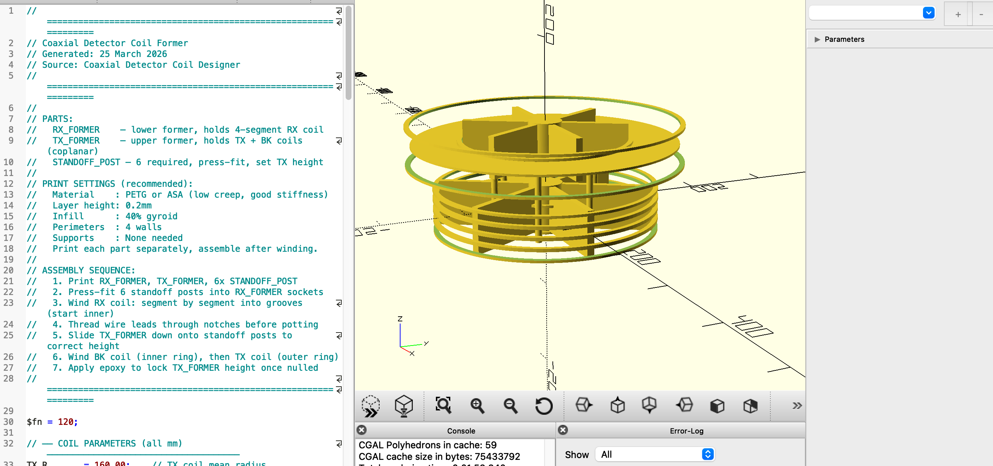Expand the Parameters section
993x466 pixels.
point(817,39)
